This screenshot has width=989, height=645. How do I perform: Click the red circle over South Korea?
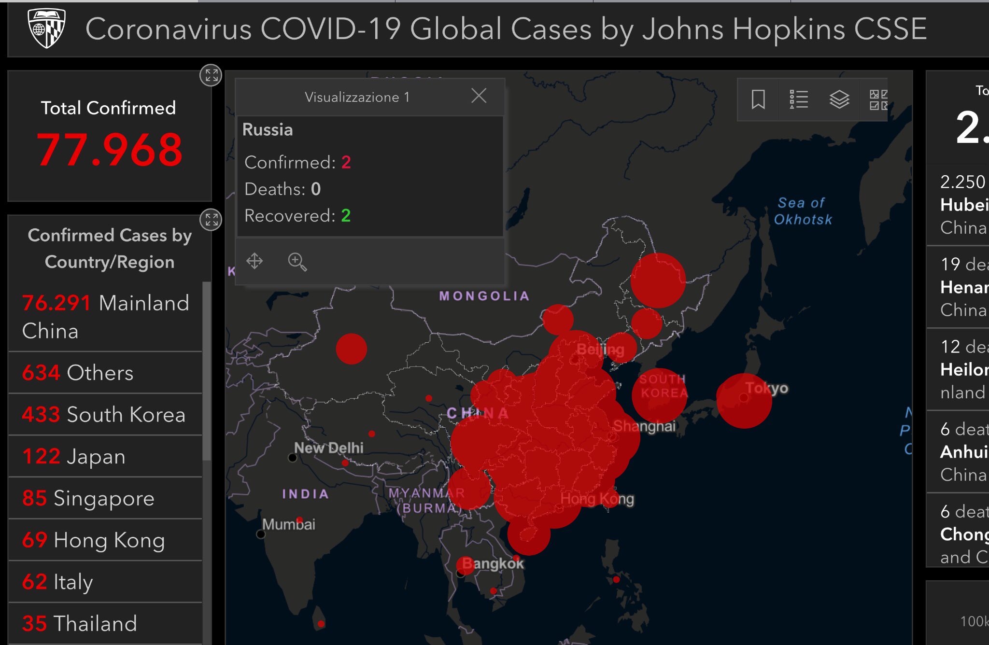pos(659,396)
